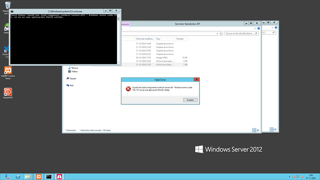Open File Explorer from the taskbar
This screenshot has width=320, height=180.
click(28, 177)
